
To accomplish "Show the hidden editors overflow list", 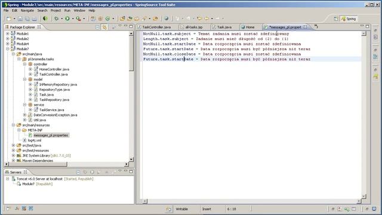I will coord(316,26).
